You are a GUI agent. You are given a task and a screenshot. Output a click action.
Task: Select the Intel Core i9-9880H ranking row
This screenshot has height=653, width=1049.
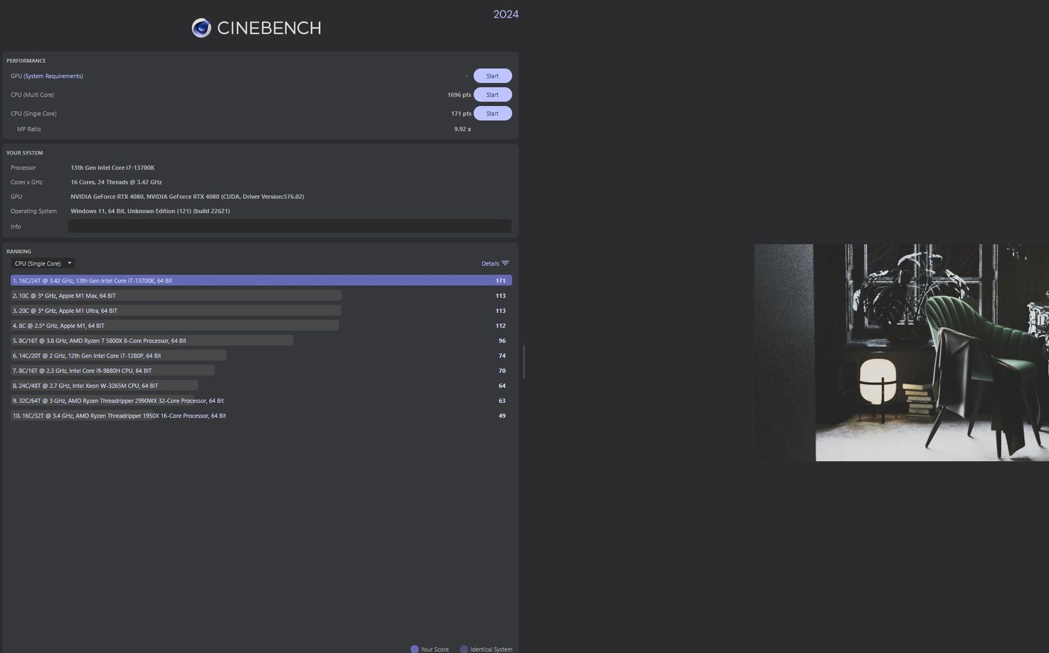[x=261, y=370]
